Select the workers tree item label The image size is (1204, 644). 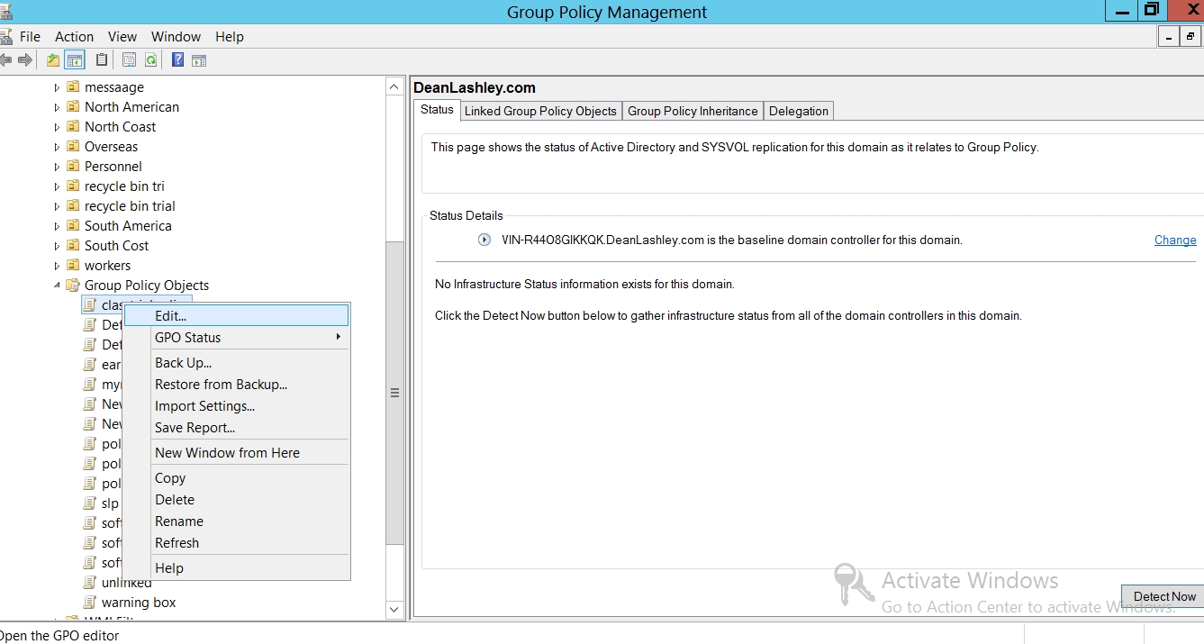(107, 266)
